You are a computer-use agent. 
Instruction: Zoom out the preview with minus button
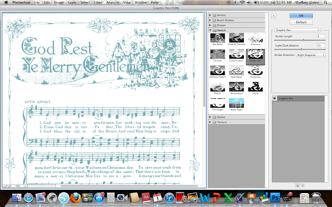(x=5, y=186)
